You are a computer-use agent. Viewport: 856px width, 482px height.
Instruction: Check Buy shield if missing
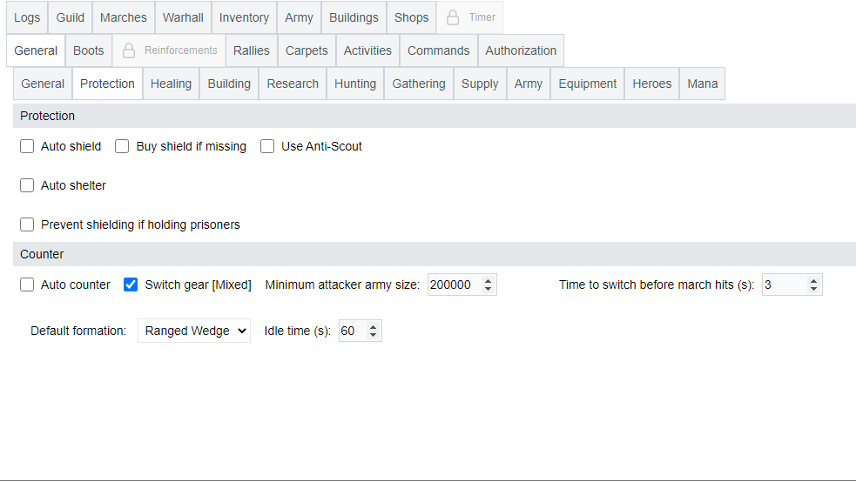(123, 147)
